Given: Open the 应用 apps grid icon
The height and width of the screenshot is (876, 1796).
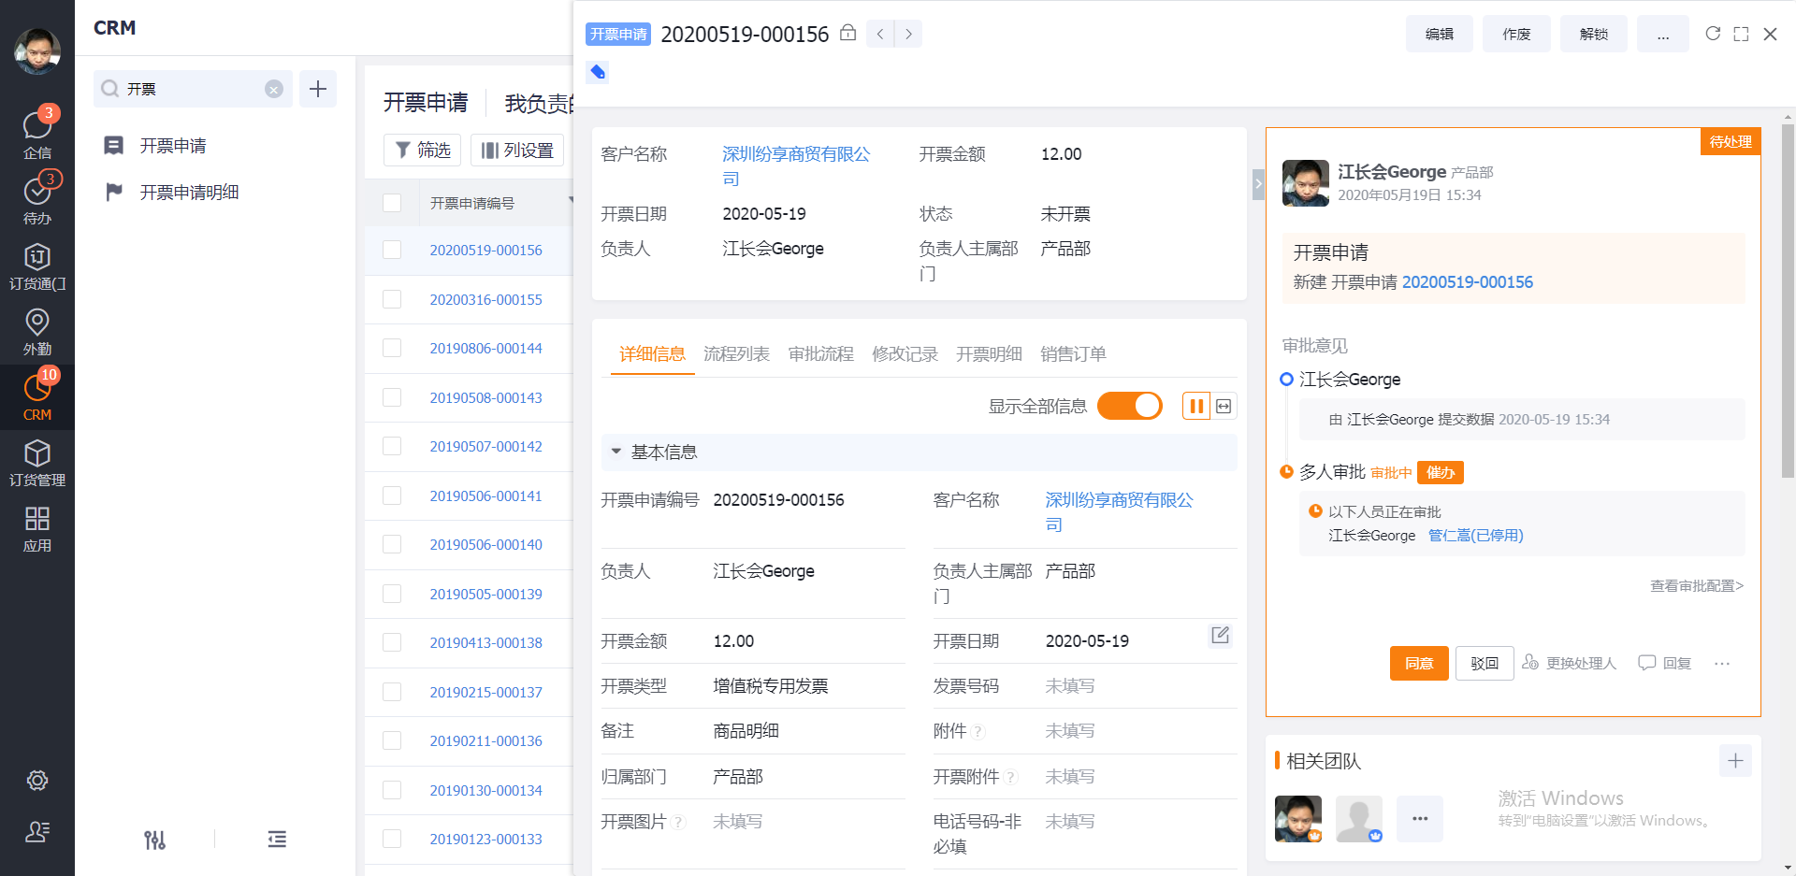Looking at the screenshot, I should (x=37, y=527).
